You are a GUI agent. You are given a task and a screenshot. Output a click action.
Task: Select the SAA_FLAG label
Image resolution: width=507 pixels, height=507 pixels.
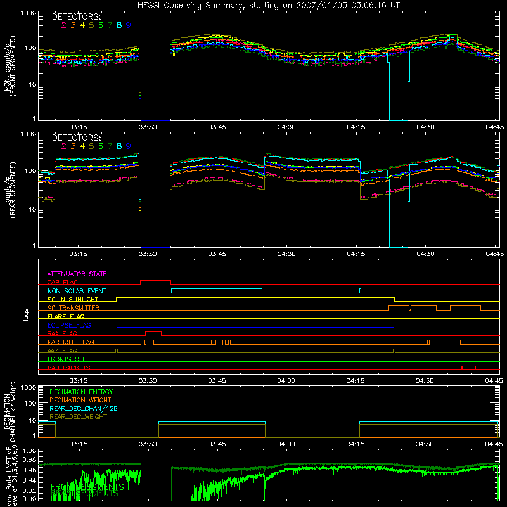pyautogui.click(x=62, y=333)
